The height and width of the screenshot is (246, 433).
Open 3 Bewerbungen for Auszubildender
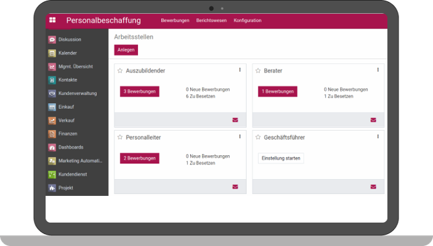139,91
